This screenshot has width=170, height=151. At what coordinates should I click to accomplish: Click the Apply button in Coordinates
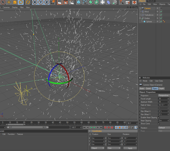pyautogui.click(x=130, y=148)
